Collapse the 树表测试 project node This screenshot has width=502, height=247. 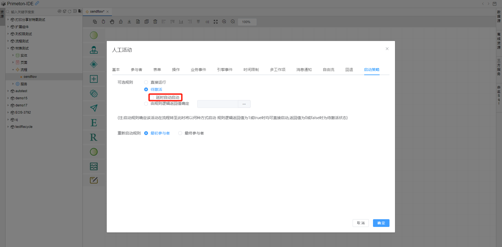pyautogui.click(x=8, y=48)
